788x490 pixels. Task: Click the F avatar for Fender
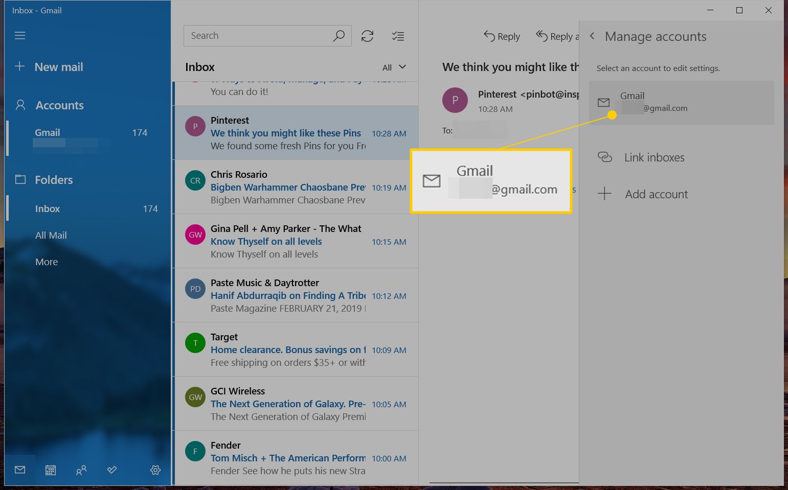[x=195, y=451]
